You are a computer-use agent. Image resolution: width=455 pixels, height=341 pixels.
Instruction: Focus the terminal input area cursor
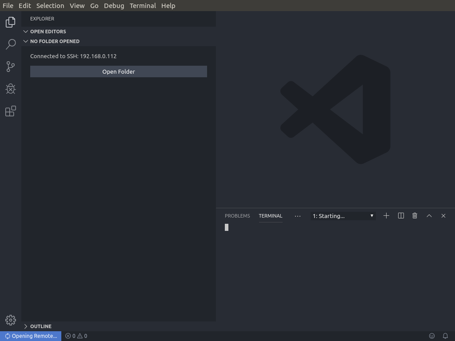click(227, 227)
